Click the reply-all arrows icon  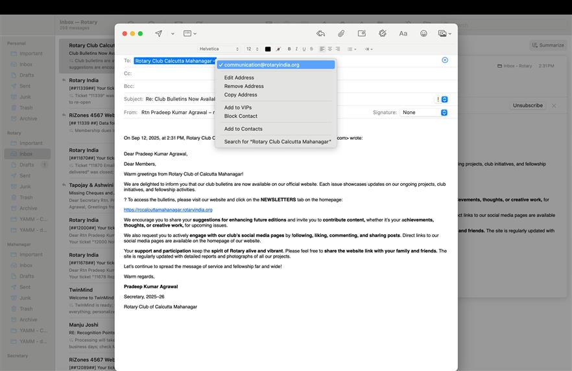pos(320,33)
